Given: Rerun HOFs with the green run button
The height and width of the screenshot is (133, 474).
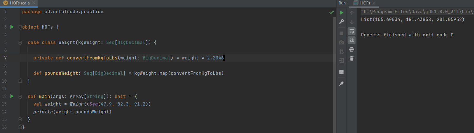Looking at the screenshot, I should pos(341,13).
